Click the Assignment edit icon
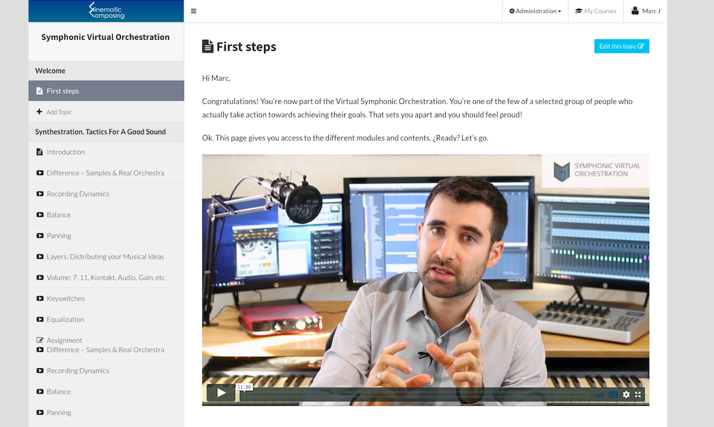 click(40, 340)
